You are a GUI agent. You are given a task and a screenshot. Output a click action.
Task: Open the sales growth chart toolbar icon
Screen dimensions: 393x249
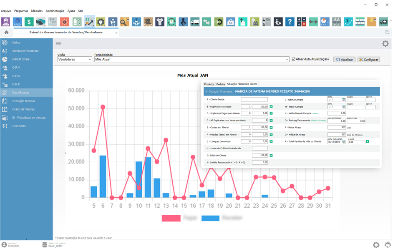[89, 22]
